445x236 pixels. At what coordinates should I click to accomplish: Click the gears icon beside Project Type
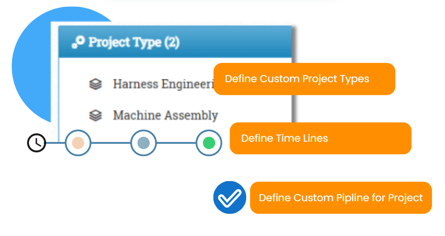(x=78, y=42)
